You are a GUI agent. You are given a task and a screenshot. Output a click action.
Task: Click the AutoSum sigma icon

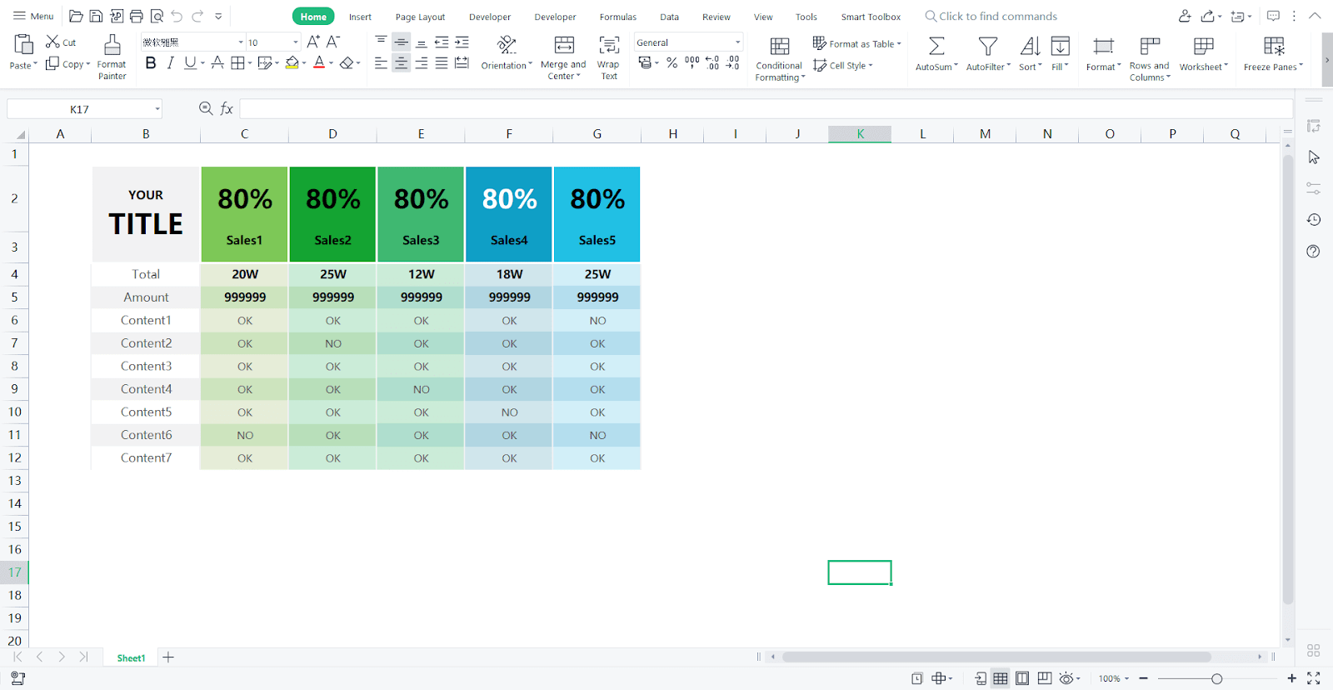(x=936, y=47)
